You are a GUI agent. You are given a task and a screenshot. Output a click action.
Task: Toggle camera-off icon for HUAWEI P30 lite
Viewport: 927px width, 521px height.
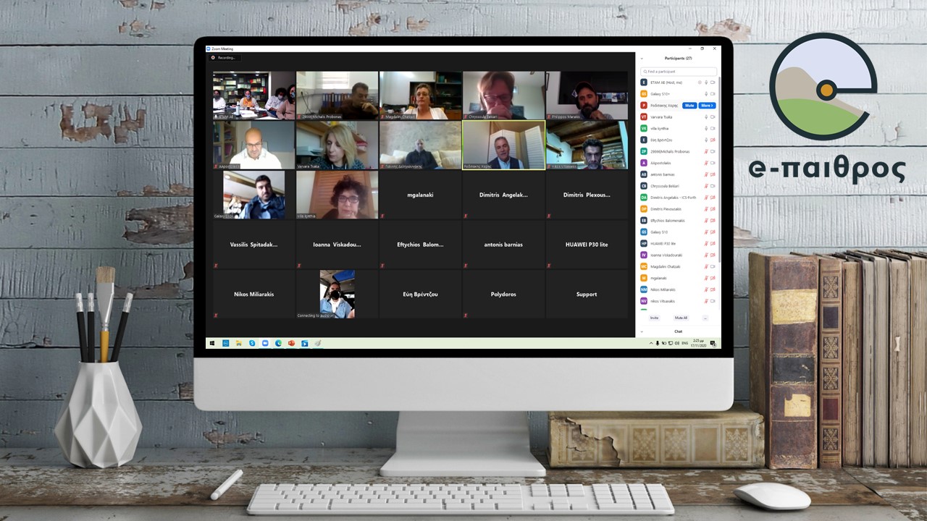[x=713, y=244]
